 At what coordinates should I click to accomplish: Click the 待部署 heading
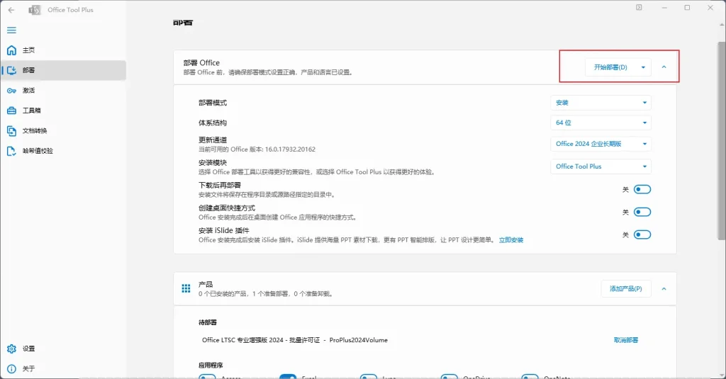(208, 322)
